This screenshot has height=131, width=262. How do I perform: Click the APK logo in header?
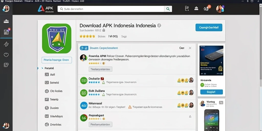(x=46, y=9)
